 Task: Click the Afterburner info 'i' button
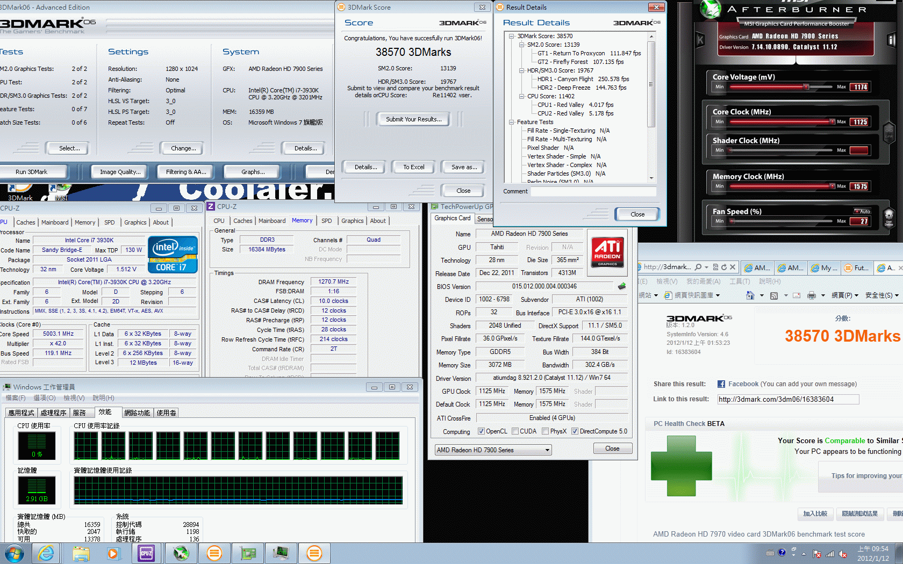[x=892, y=39]
